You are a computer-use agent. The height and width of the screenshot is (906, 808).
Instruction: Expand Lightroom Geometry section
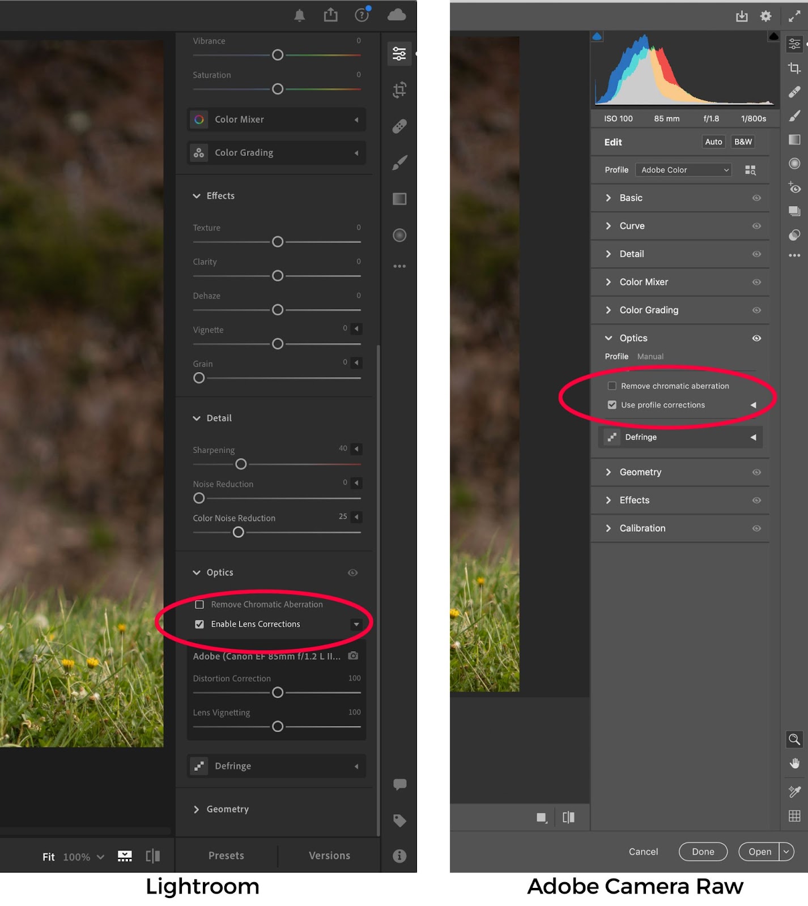197,809
